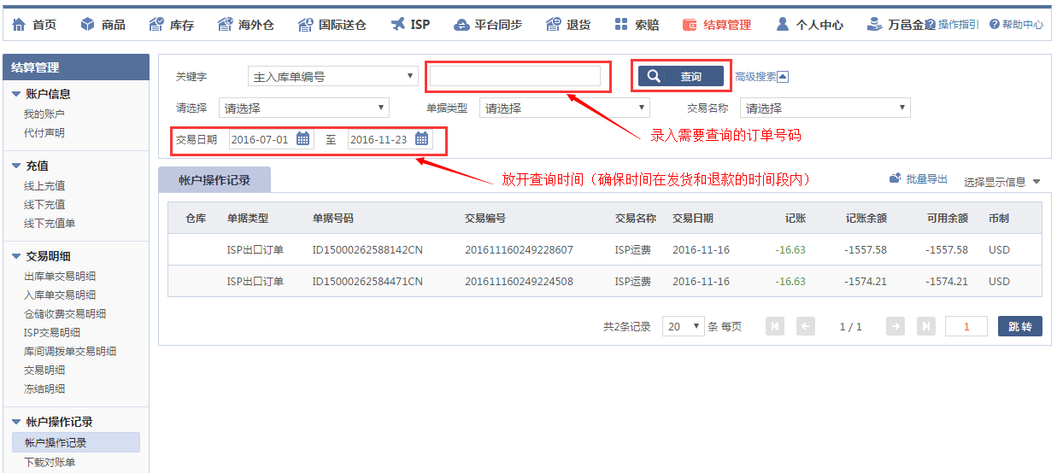Click the 交易编号 column header

point(485,219)
